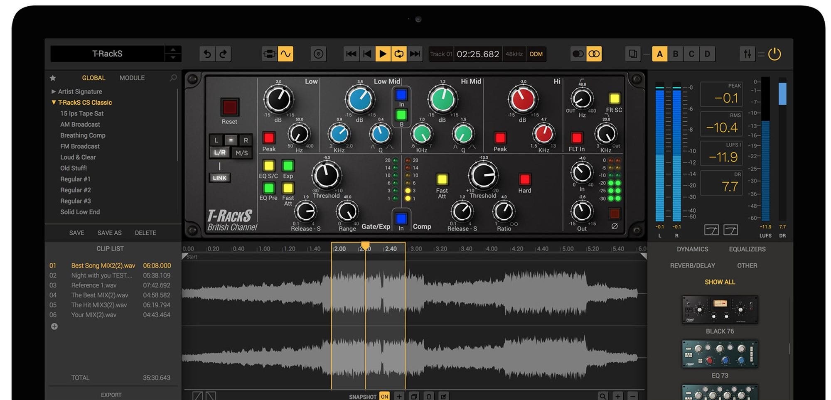Viewport: 831px width, 400px height.
Task: Toggle the FLT In red button
Action: [576, 137]
